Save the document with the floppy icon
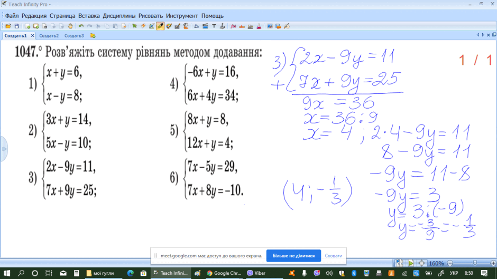Screen dimensions: 497x279 (x=17, y=26)
